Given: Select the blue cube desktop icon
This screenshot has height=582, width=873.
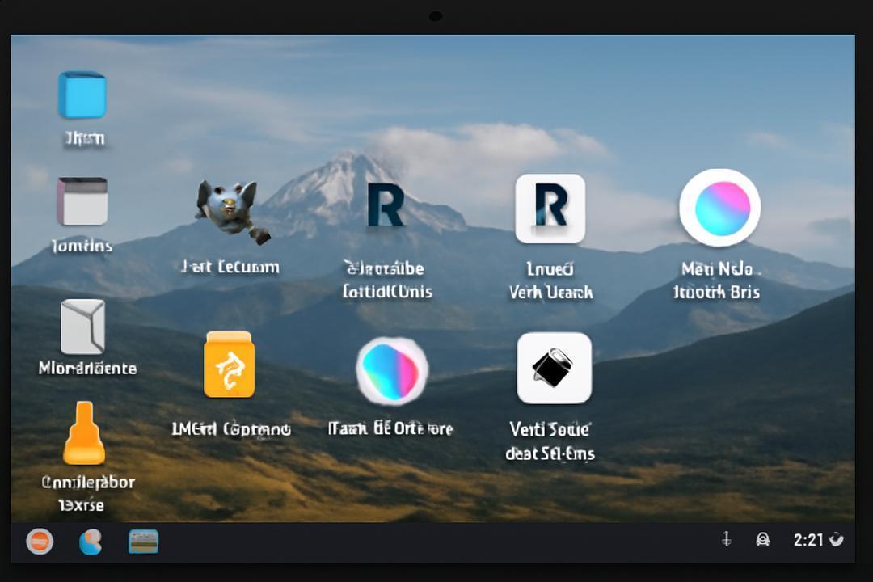Looking at the screenshot, I should click(x=82, y=95).
